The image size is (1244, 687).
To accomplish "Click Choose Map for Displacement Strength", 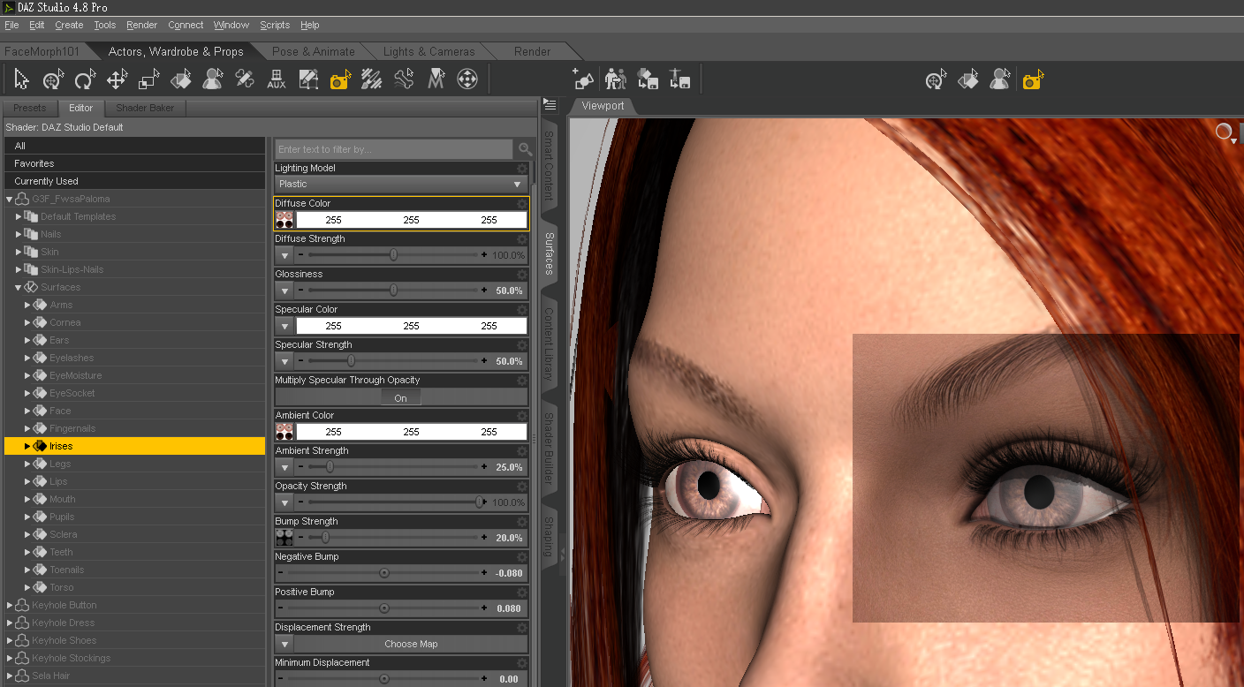I will (x=411, y=644).
